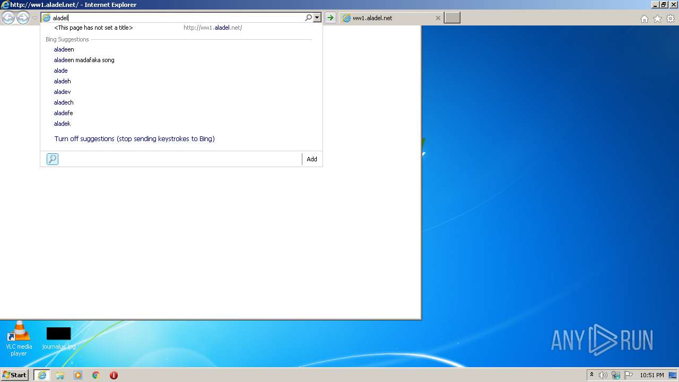Pick the 'alade' suggestion
The width and height of the screenshot is (679, 382).
[60, 71]
